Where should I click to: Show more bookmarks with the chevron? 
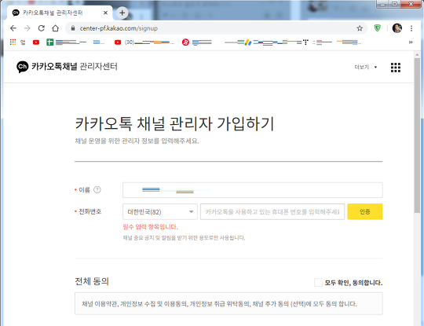(x=411, y=42)
